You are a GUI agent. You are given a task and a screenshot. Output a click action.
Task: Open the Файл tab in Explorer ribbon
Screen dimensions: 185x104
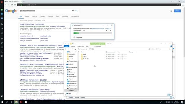coord(67,46)
